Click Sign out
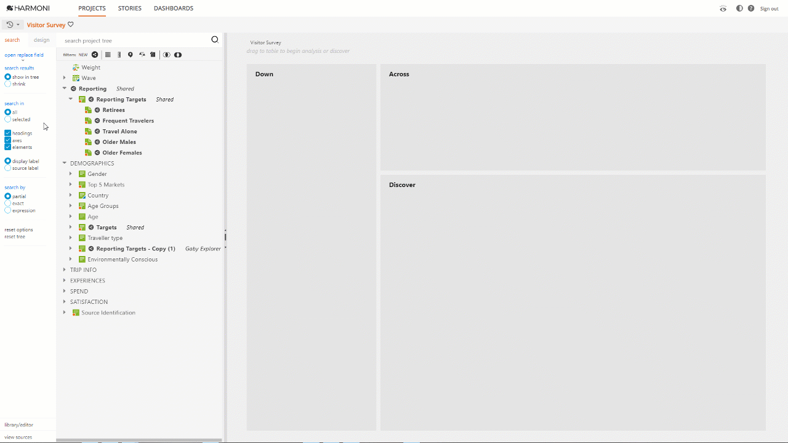788x443 pixels. 769,9
